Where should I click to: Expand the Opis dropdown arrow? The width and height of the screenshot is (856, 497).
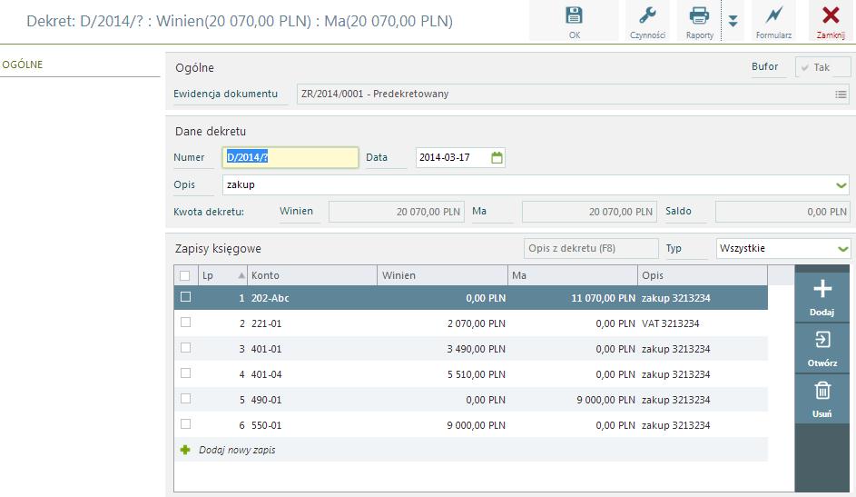click(x=841, y=185)
